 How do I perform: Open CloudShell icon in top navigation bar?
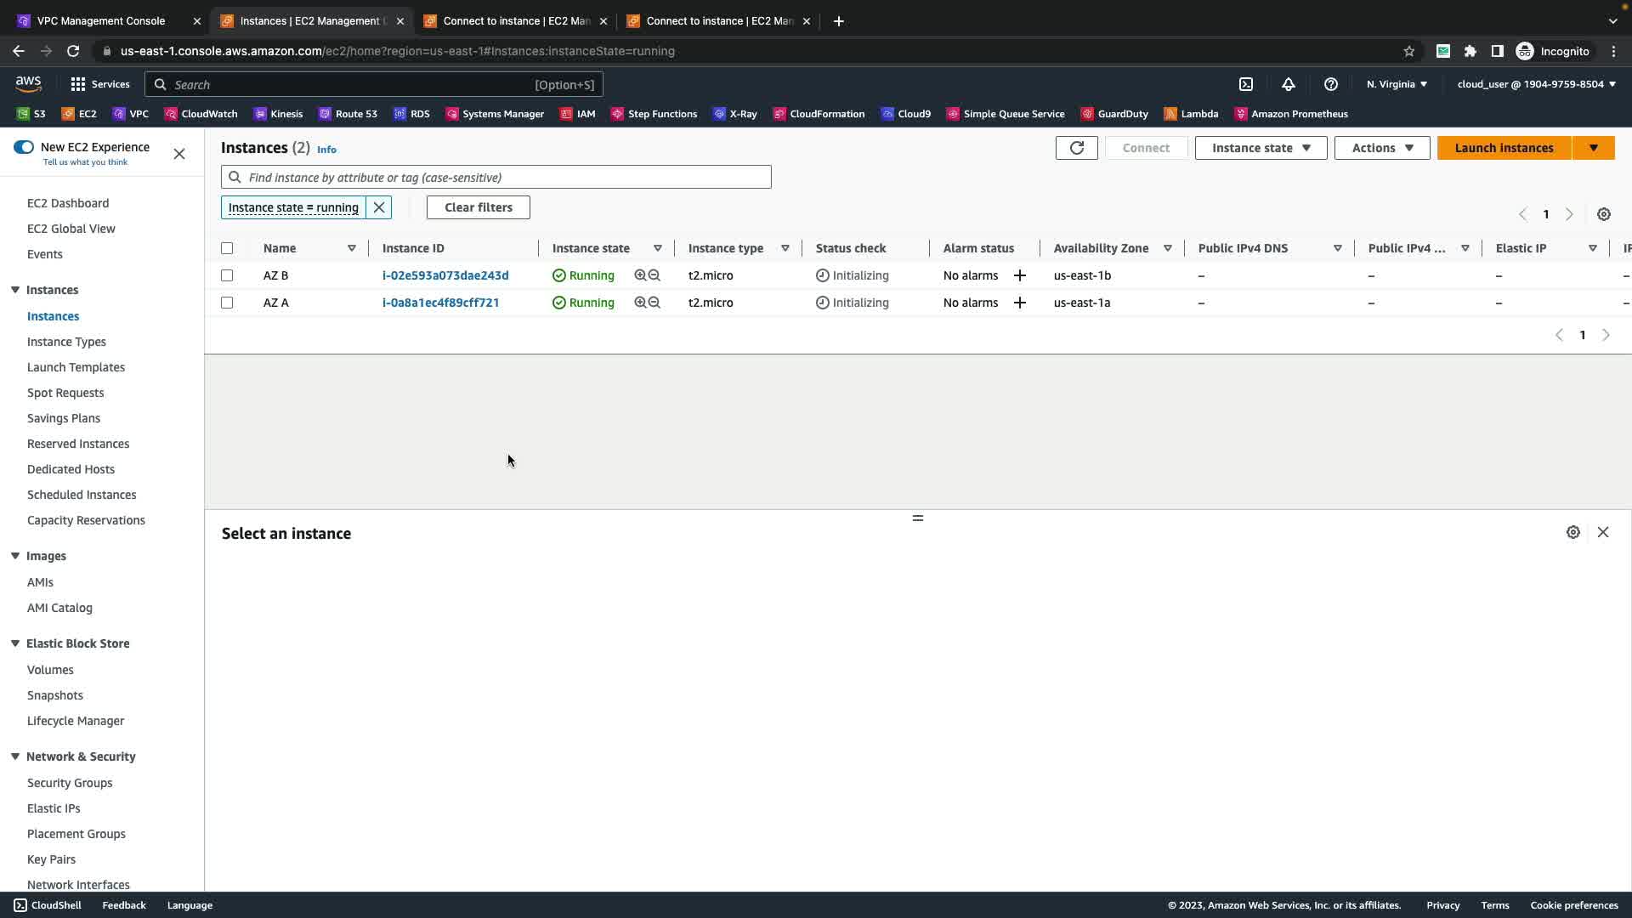tap(1246, 84)
